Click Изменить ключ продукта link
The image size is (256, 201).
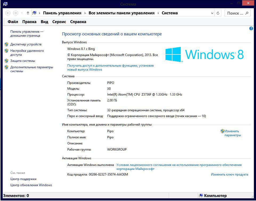coord(229,174)
